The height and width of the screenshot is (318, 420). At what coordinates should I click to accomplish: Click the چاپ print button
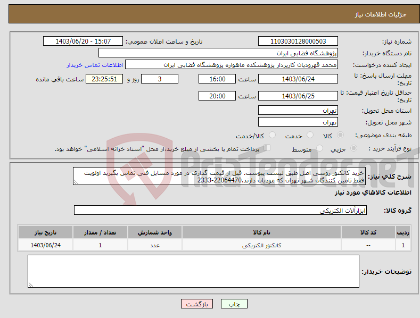pyautogui.click(x=234, y=304)
